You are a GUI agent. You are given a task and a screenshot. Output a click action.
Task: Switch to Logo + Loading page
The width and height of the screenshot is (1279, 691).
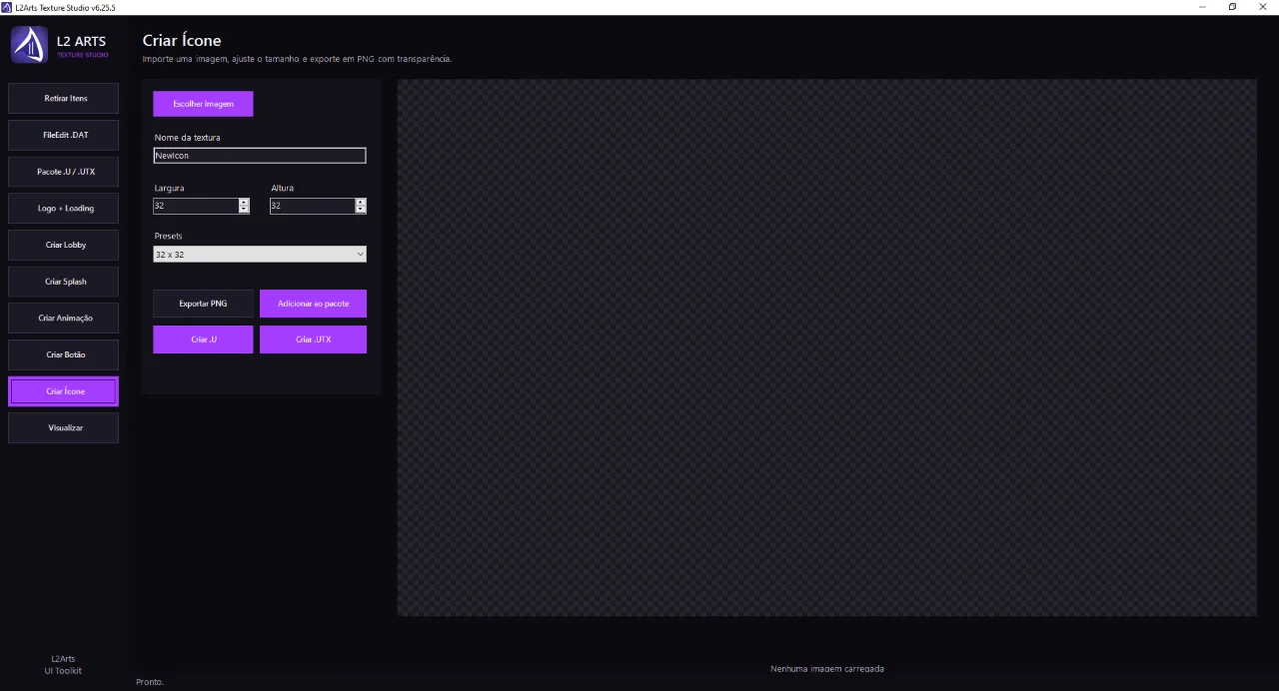tap(64, 209)
